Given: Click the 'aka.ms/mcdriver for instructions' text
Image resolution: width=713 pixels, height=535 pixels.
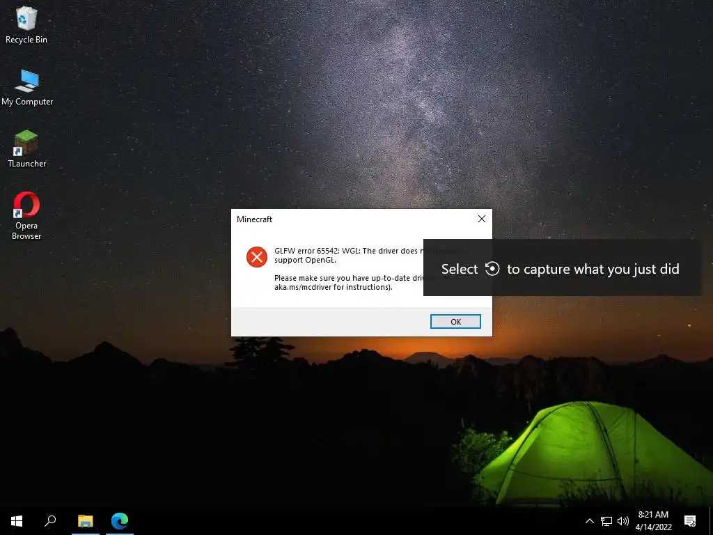Looking at the screenshot, I should tap(334, 287).
